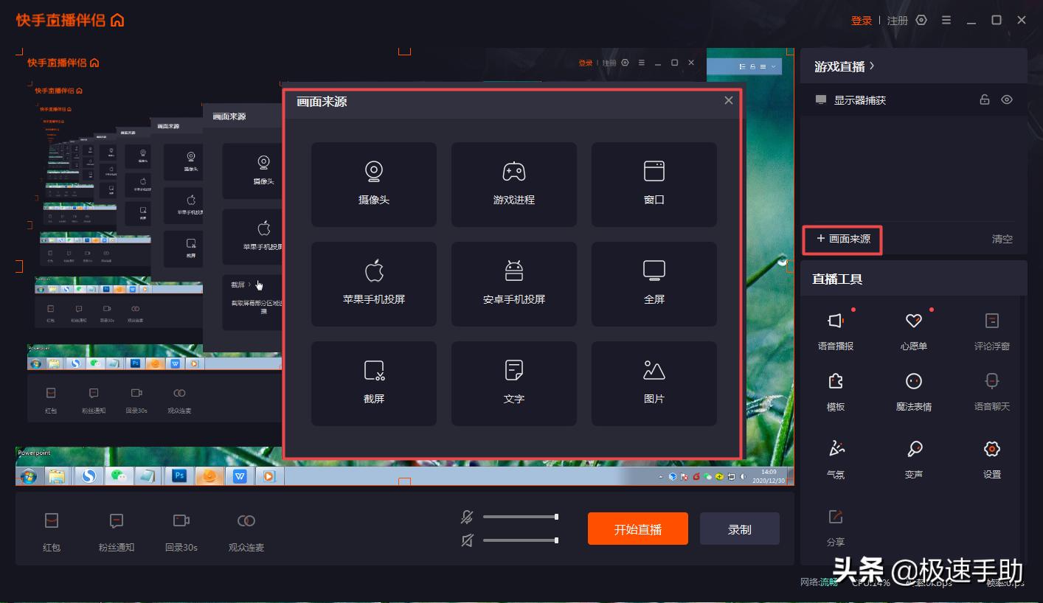Open the 气氛 atmosphere tool
1043x603 pixels.
(x=836, y=459)
